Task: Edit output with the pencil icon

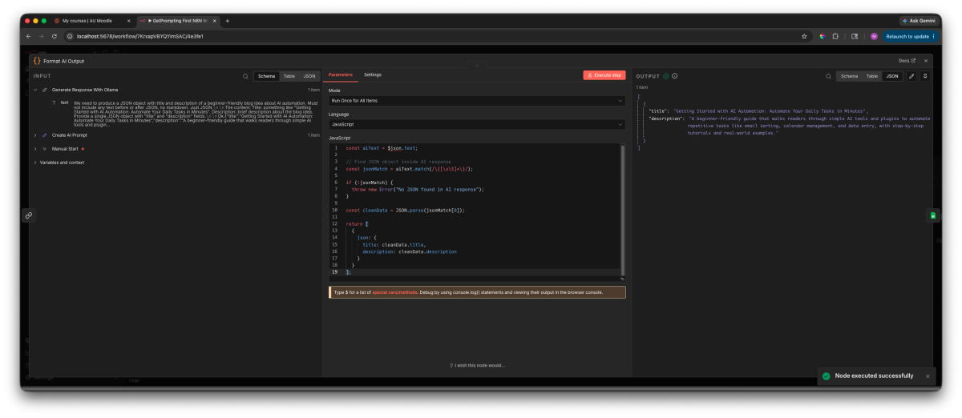Action: 911,76
